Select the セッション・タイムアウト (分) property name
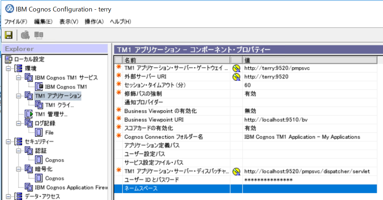 pos(155,85)
